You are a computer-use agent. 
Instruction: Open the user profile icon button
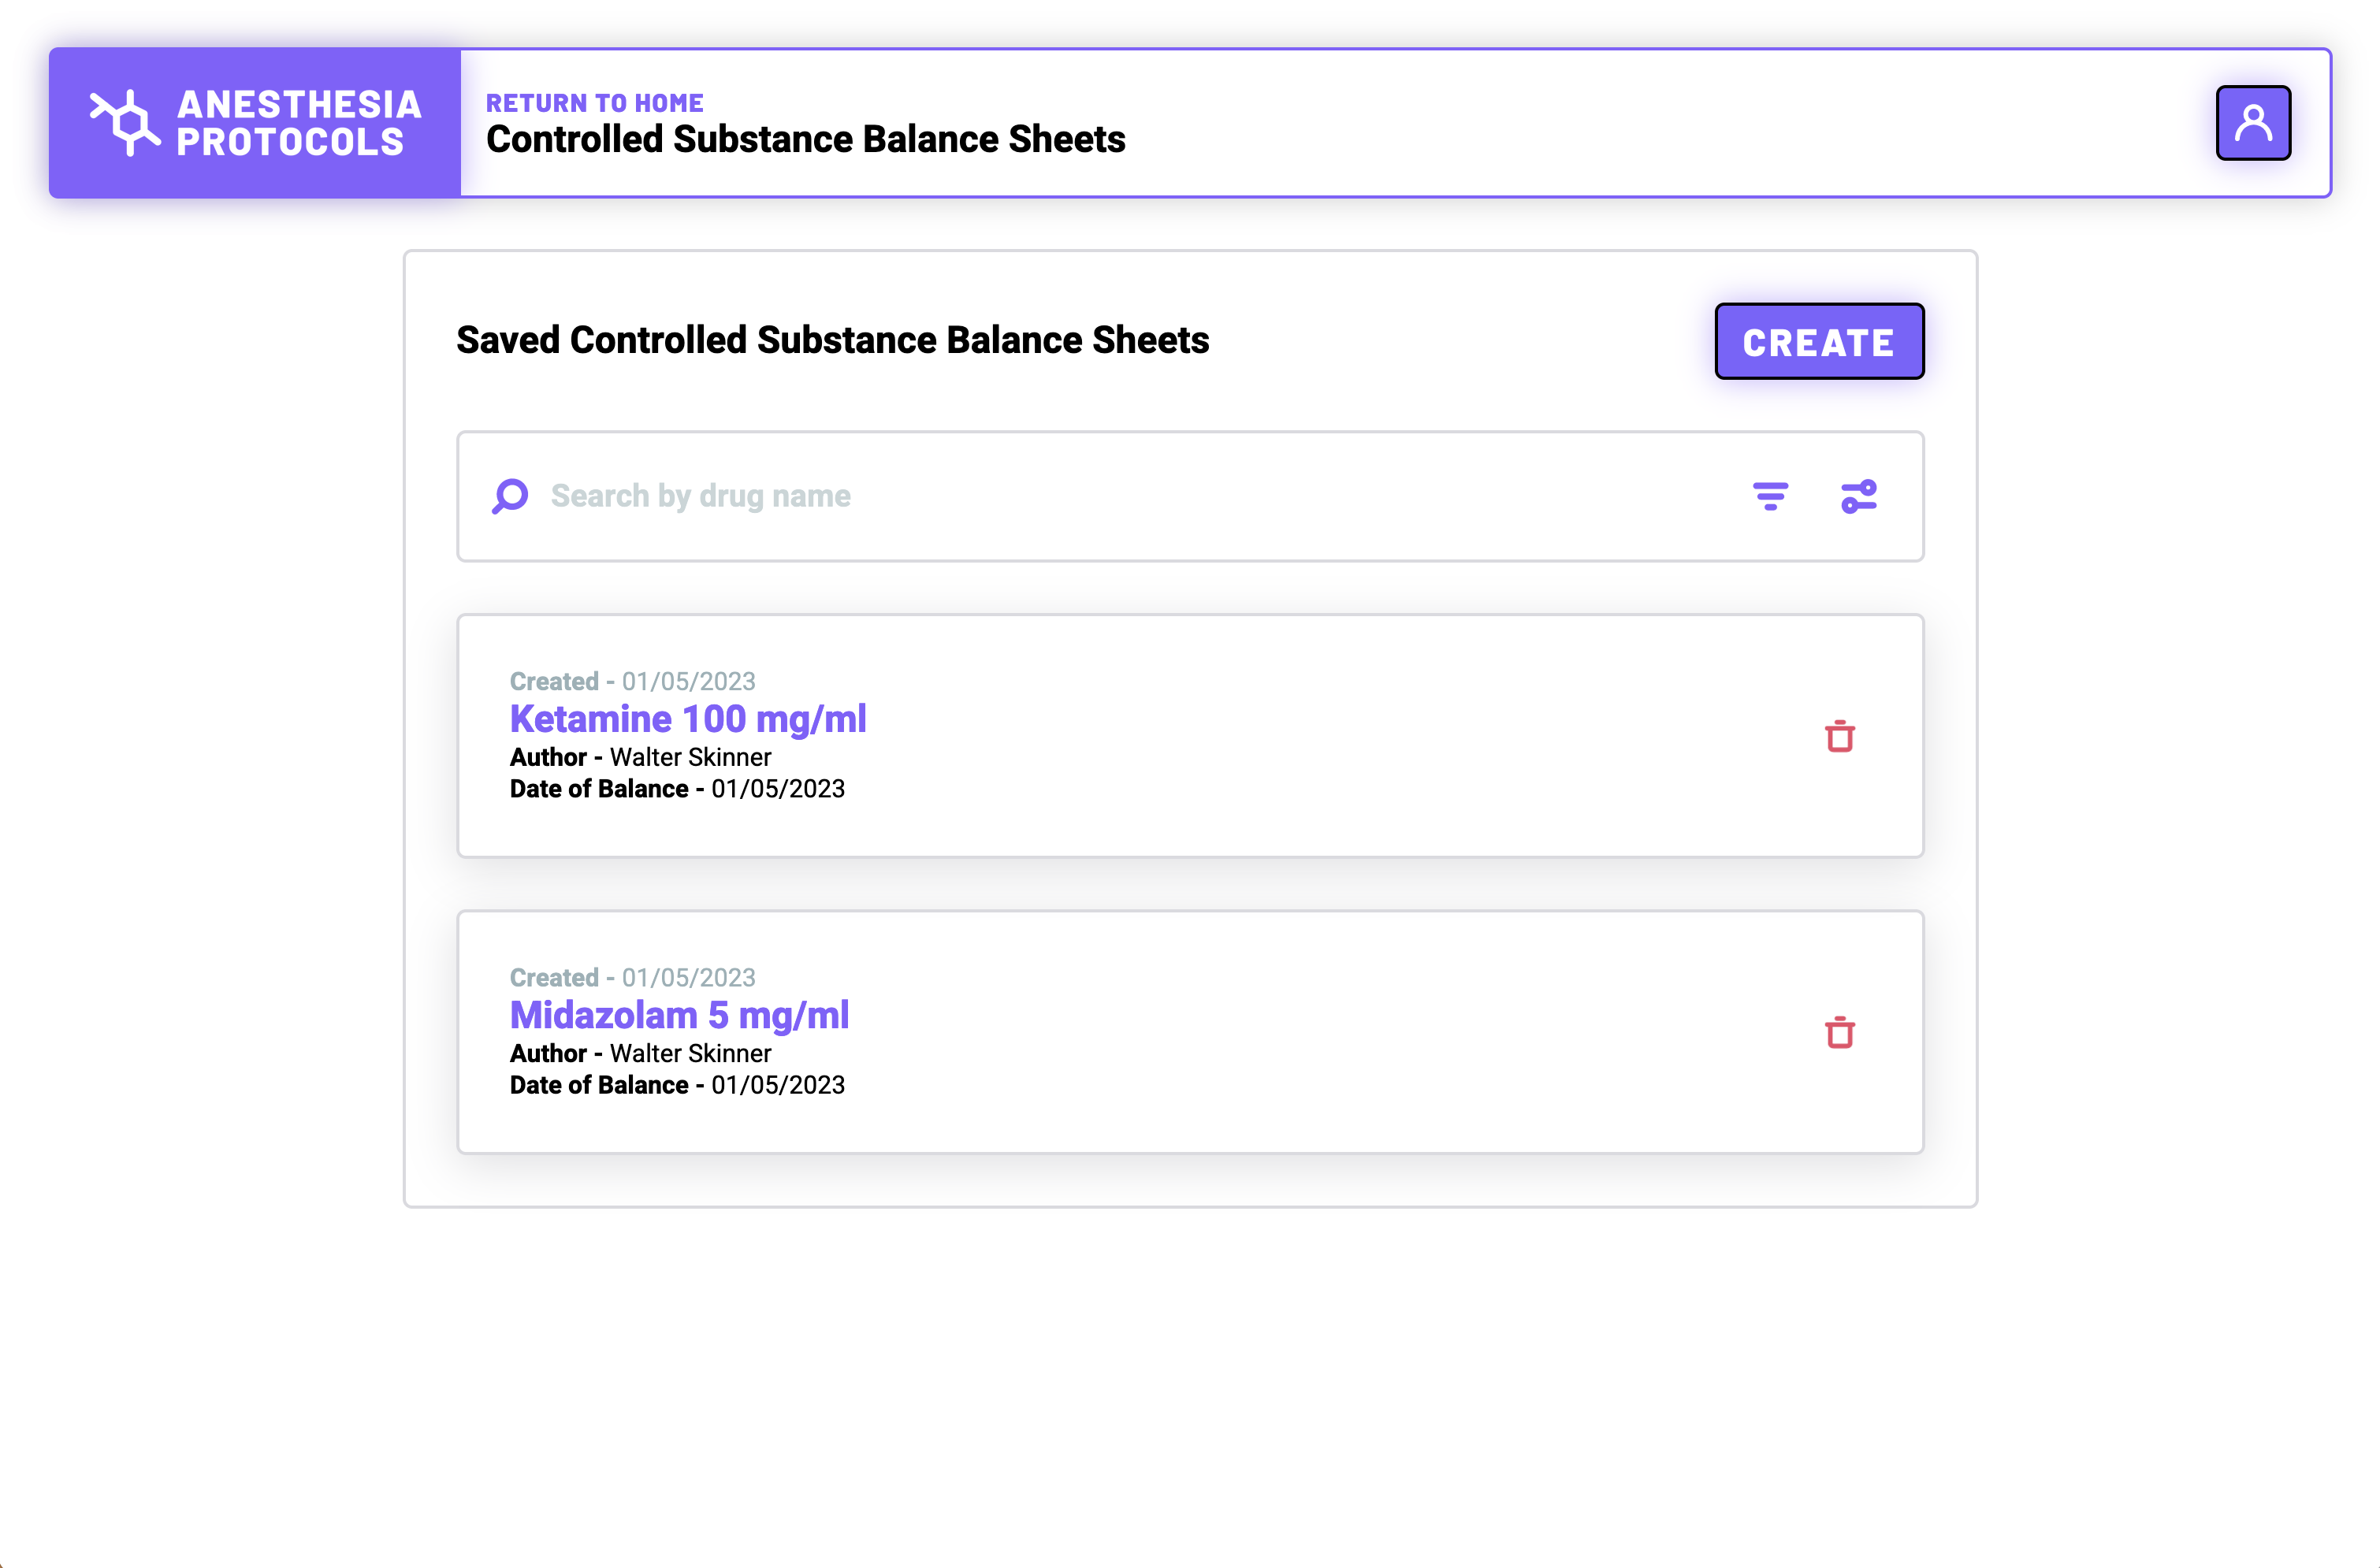point(2253,123)
